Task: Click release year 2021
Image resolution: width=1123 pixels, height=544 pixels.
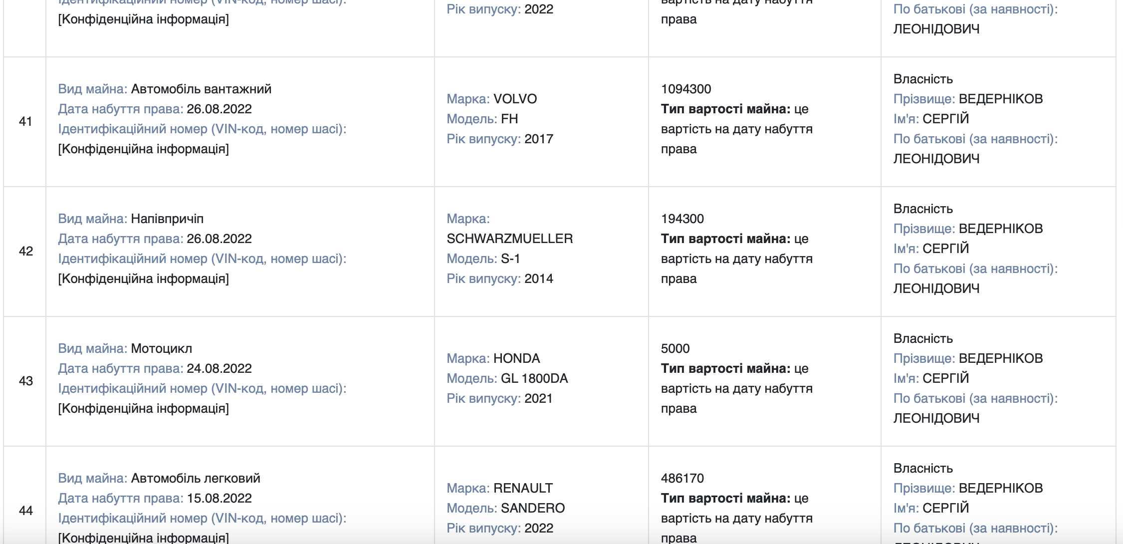Action: 538,398
